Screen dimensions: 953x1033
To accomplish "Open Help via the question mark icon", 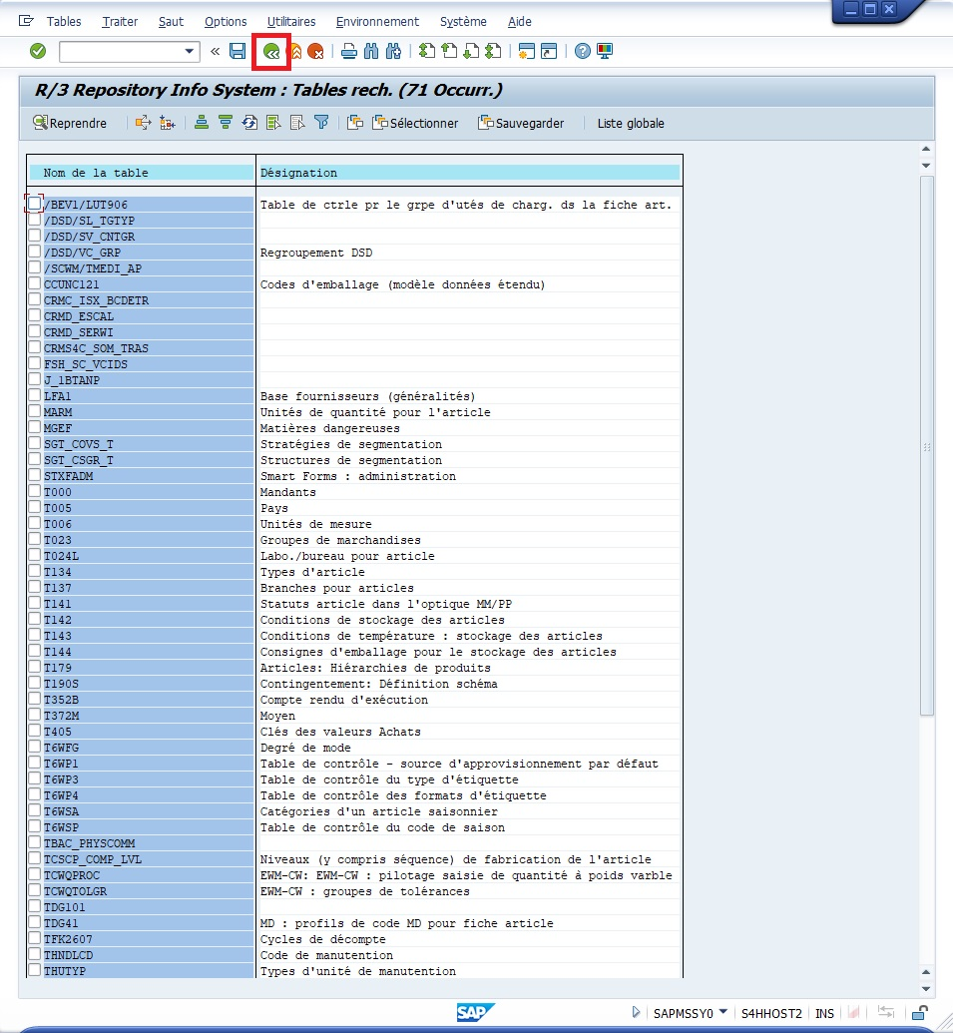I will pos(583,51).
